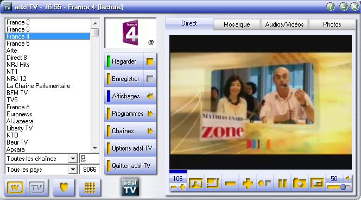Click the video playback area
Image resolution: width=361 pixels, height=200 pixels.
(x=261, y=102)
